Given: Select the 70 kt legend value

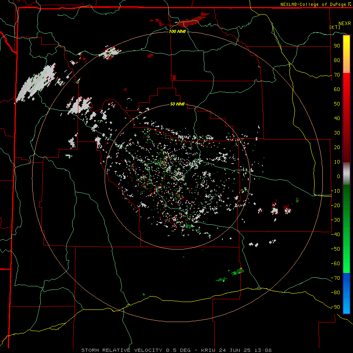Looking at the screenshot, I should pyautogui.click(x=337, y=75).
